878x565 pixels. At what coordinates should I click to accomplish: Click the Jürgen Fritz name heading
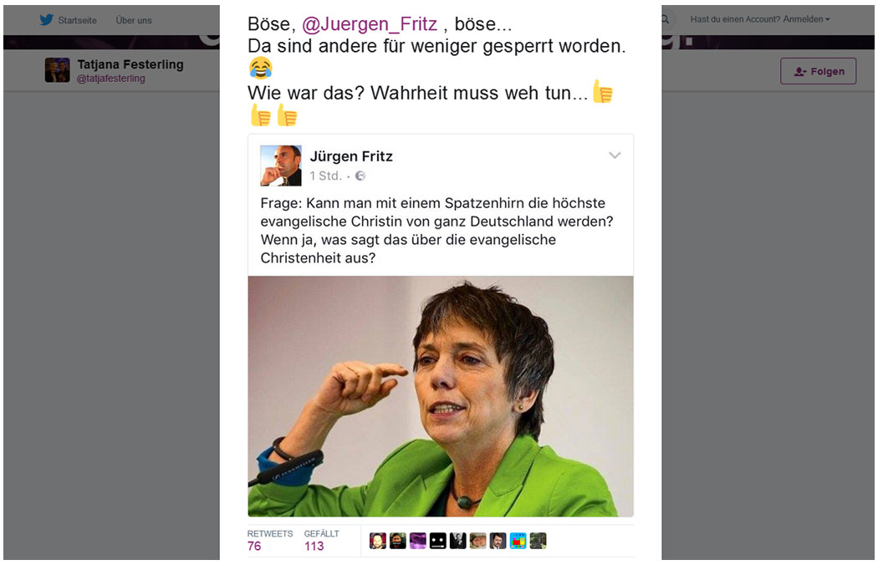click(351, 156)
